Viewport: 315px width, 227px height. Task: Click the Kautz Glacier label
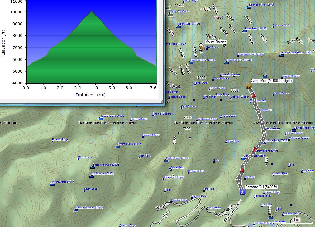click(188, 106)
